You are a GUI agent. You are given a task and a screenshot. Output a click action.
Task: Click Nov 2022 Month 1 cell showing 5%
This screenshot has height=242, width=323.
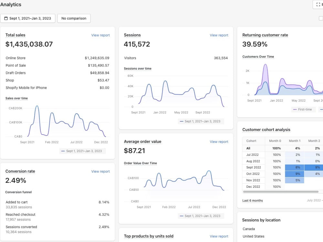(x=295, y=180)
